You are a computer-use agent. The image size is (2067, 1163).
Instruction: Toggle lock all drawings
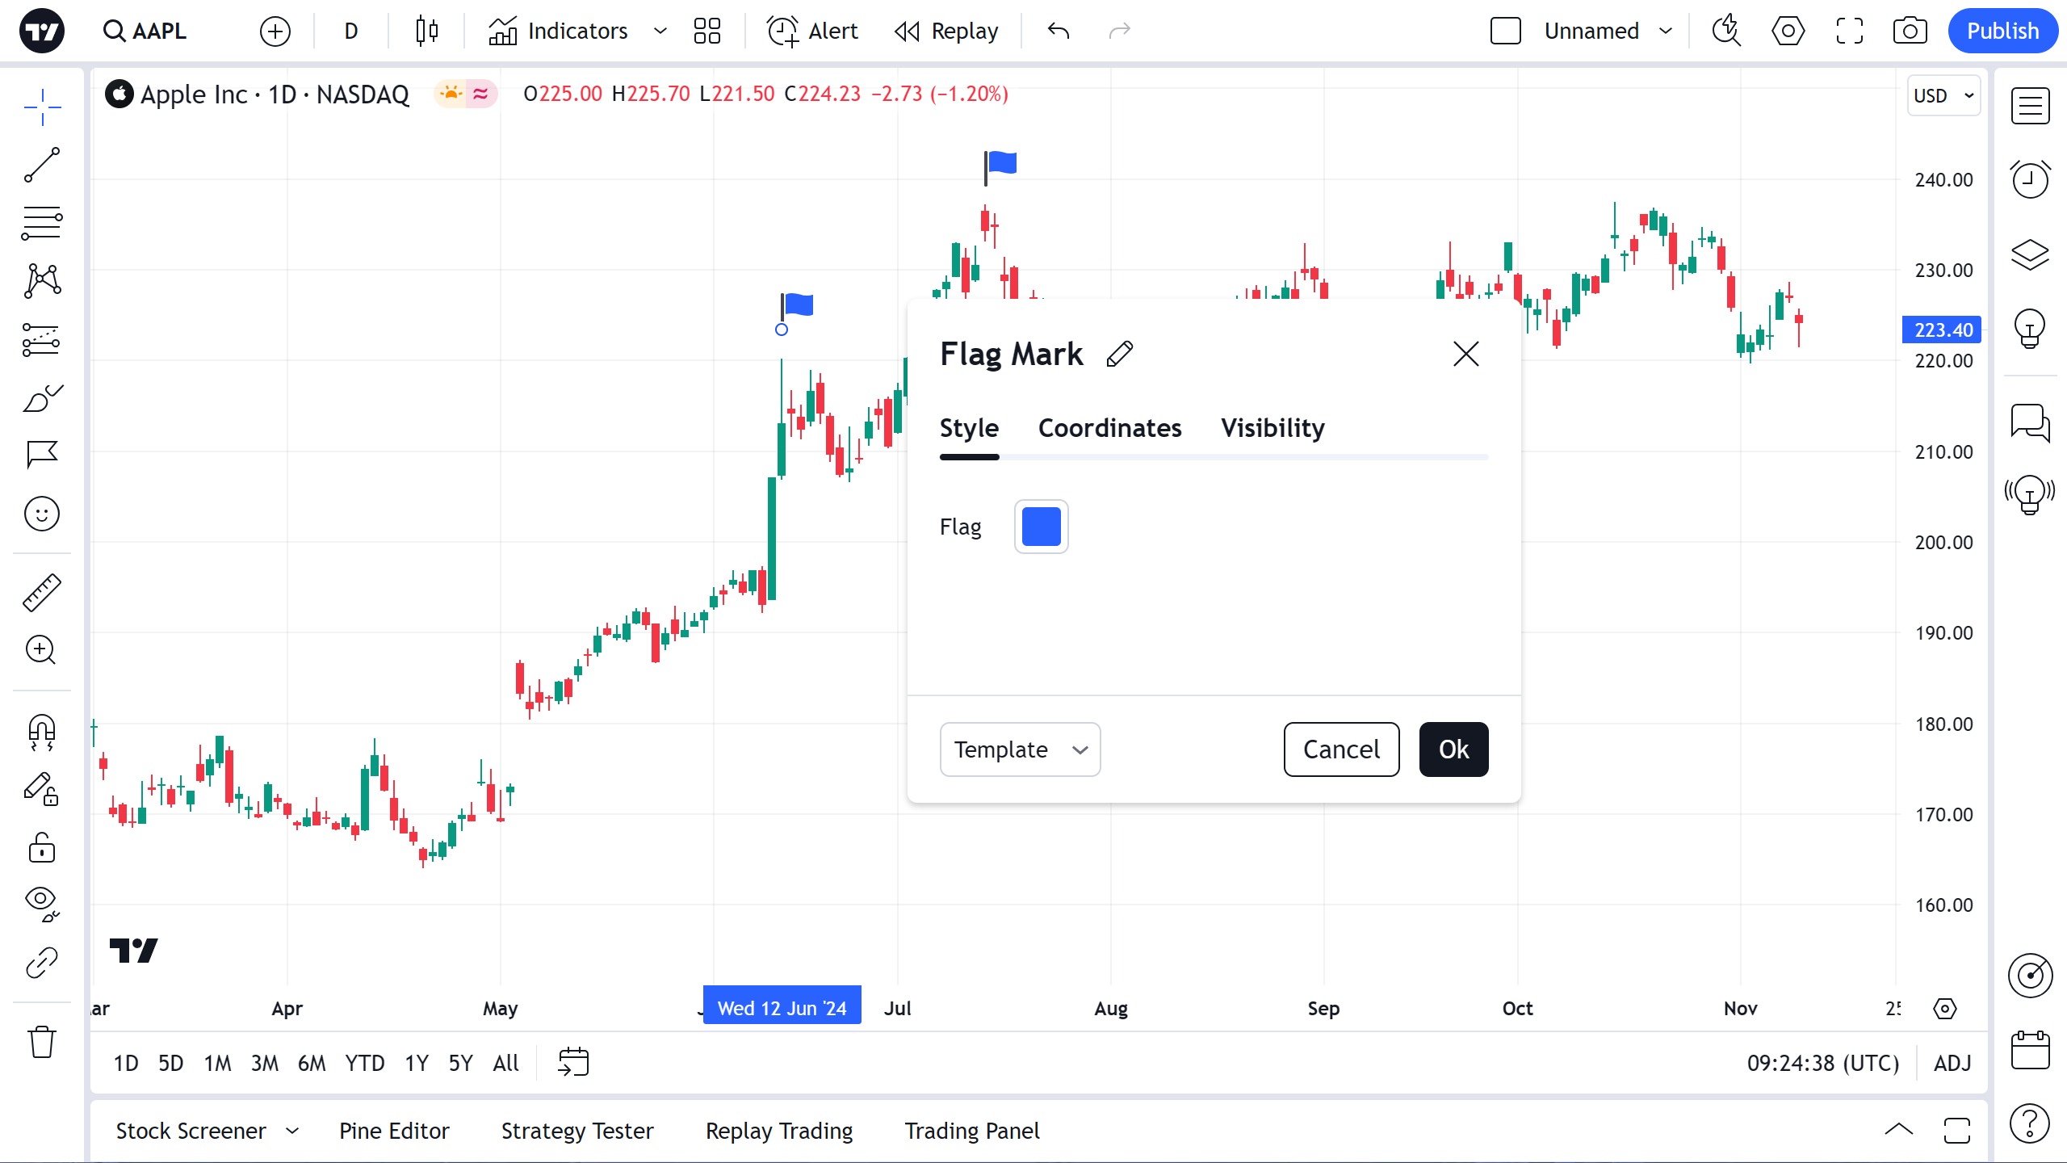(x=42, y=848)
